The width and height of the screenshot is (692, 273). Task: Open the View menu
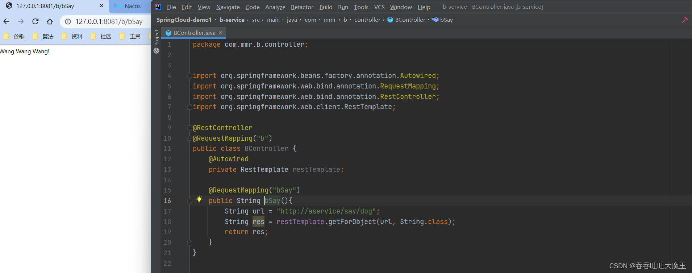(204, 7)
